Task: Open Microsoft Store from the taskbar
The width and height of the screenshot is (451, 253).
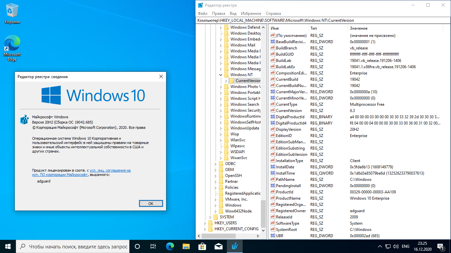Action: click(202, 246)
